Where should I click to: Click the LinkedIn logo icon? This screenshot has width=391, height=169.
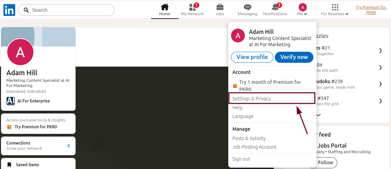point(9,10)
